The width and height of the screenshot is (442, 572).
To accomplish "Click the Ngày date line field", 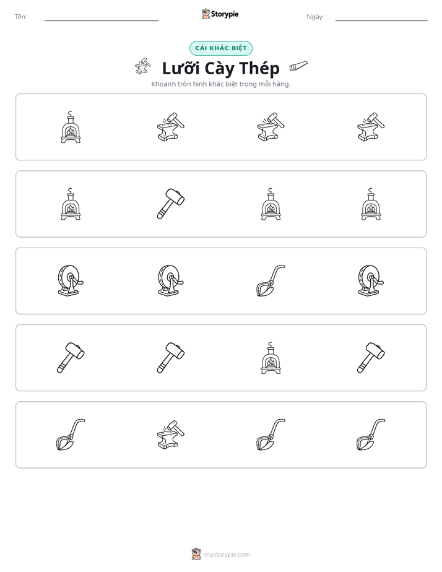I will coord(381,17).
